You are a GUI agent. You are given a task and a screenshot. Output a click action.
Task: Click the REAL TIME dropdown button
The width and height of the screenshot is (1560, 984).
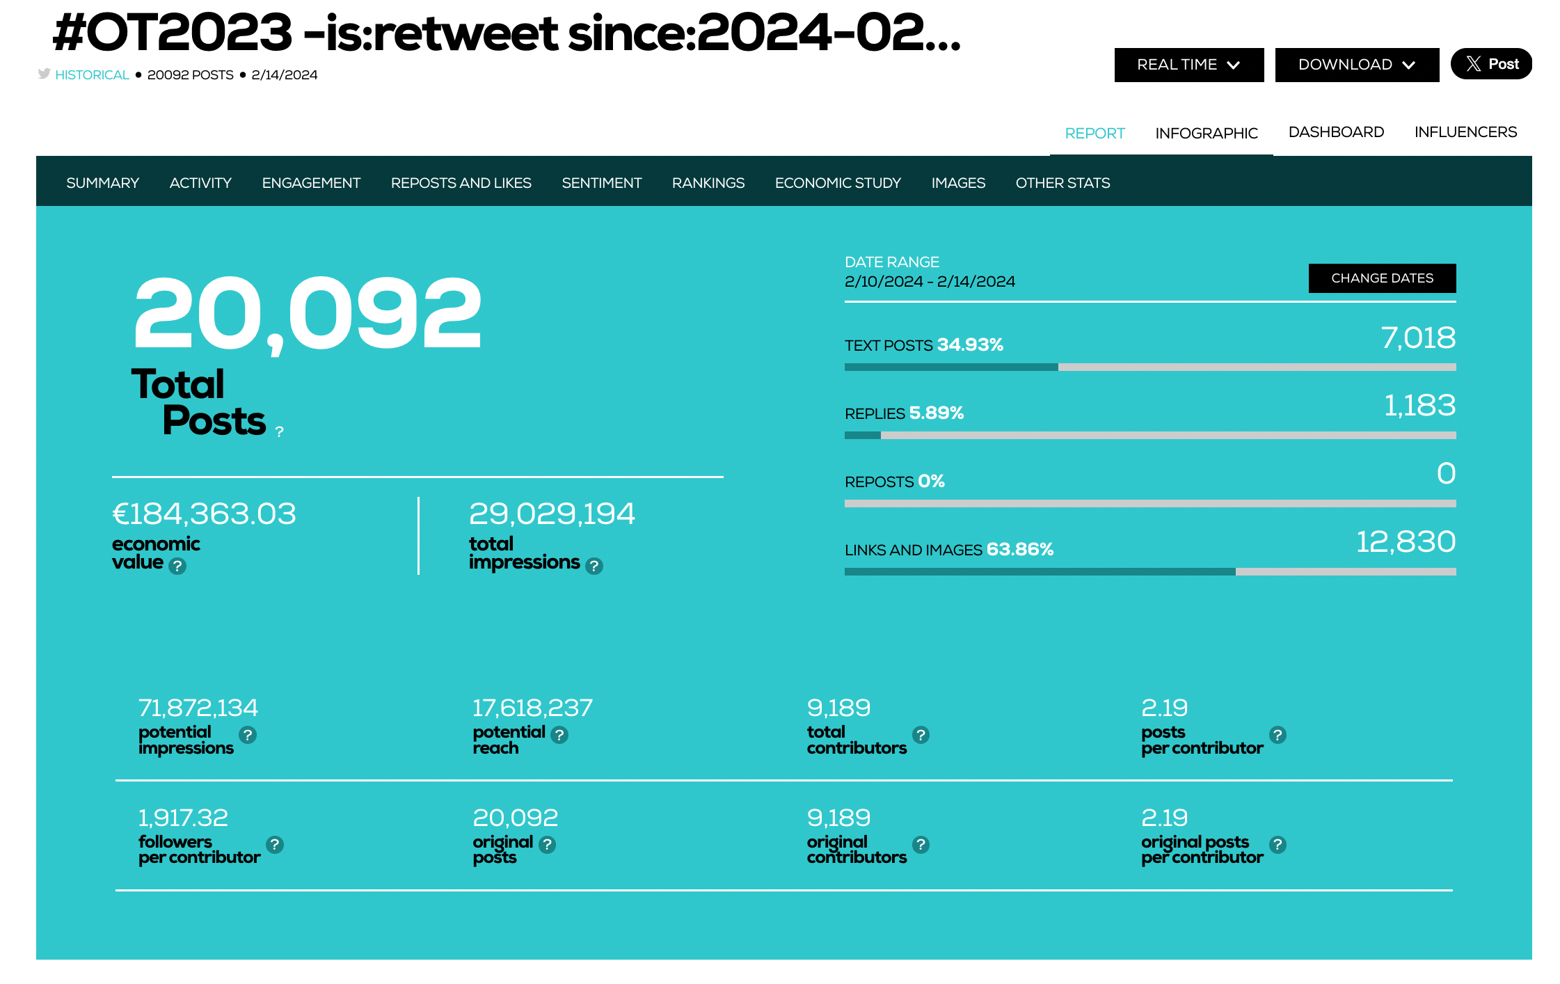[1188, 65]
